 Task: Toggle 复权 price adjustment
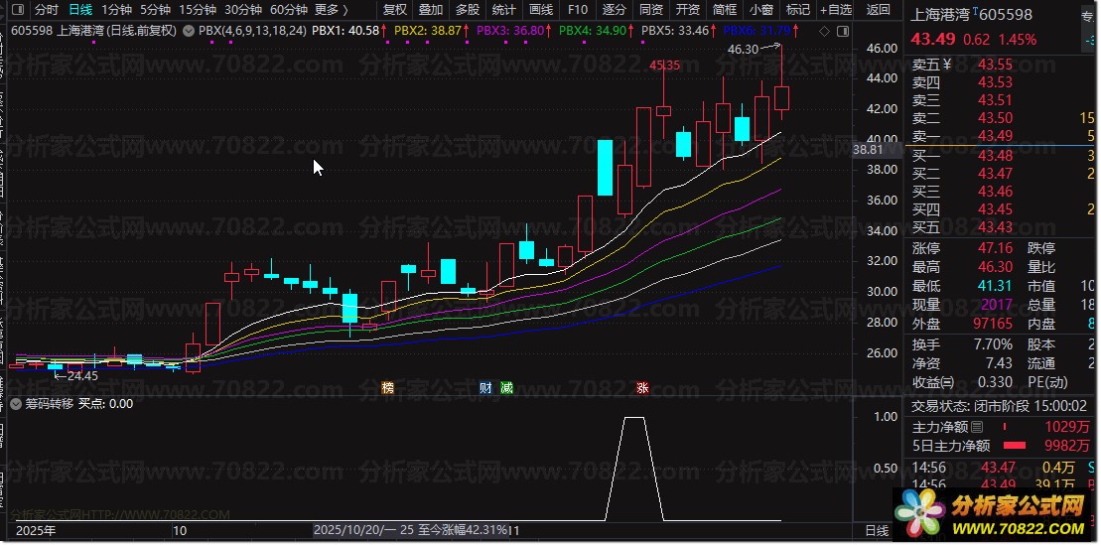395,10
